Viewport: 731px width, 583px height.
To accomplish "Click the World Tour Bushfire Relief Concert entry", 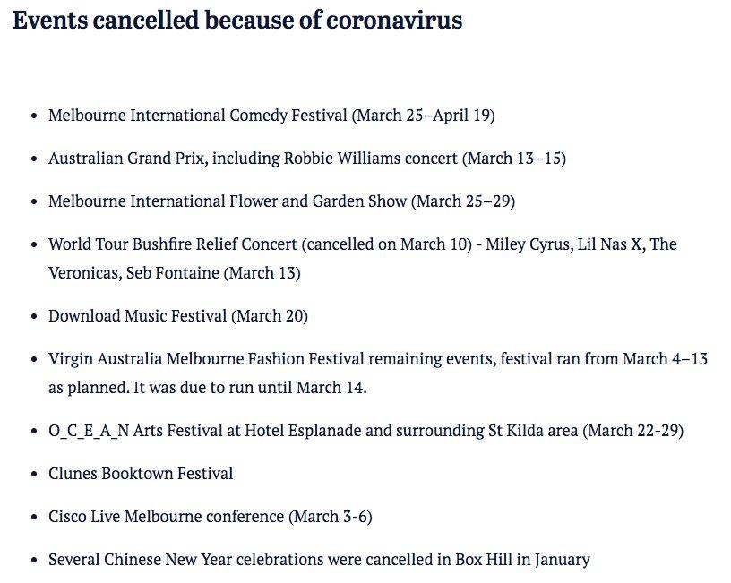I will click(363, 259).
